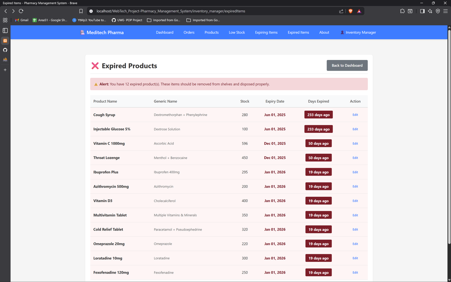Go to Dashboard in the navigation bar
451x282 pixels.
[x=165, y=32]
